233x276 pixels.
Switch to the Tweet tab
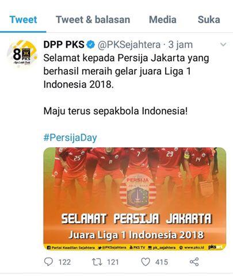(23, 20)
